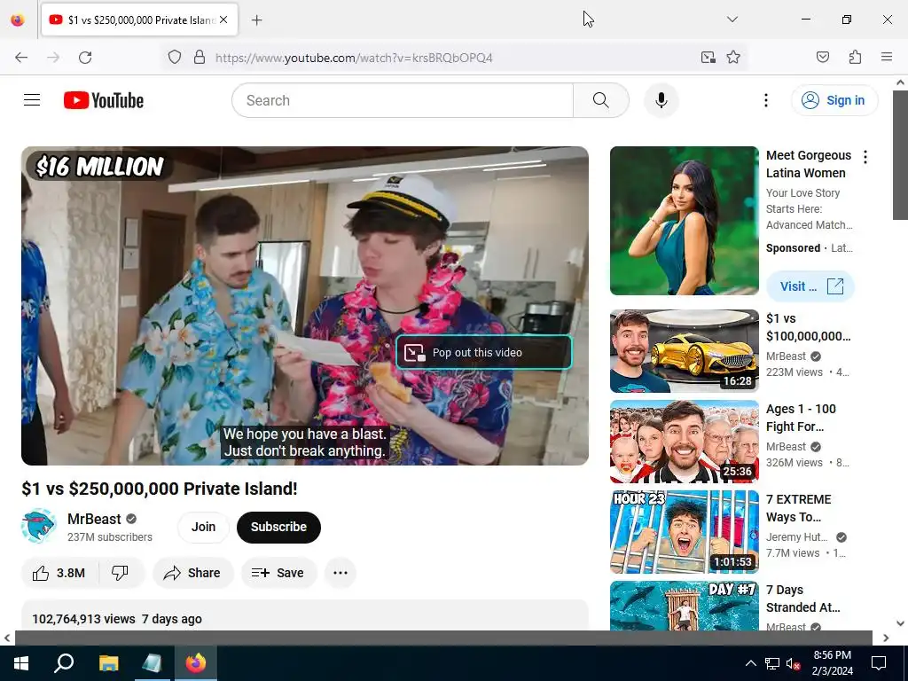This screenshot has height=681, width=908.
Task: Open Windows taskbar search
Action: click(64, 663)
